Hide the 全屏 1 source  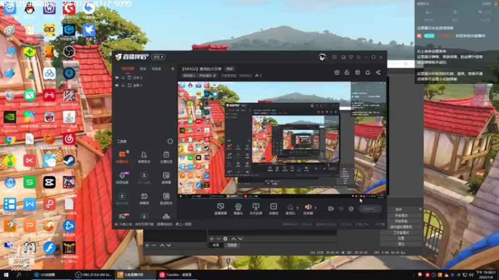point(117,85)
